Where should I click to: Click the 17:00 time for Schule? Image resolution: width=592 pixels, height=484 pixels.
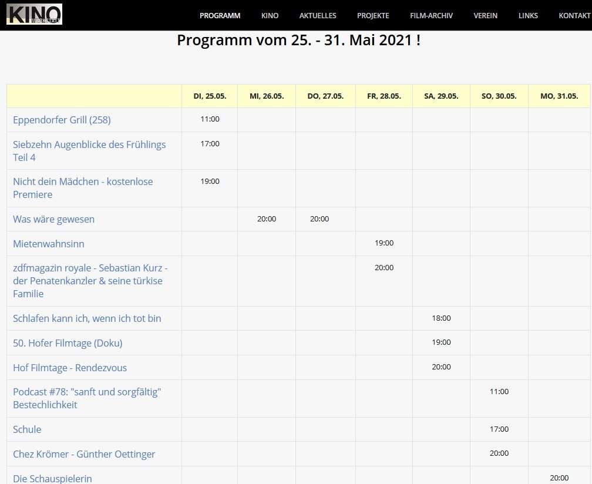[x=499, y=429]
